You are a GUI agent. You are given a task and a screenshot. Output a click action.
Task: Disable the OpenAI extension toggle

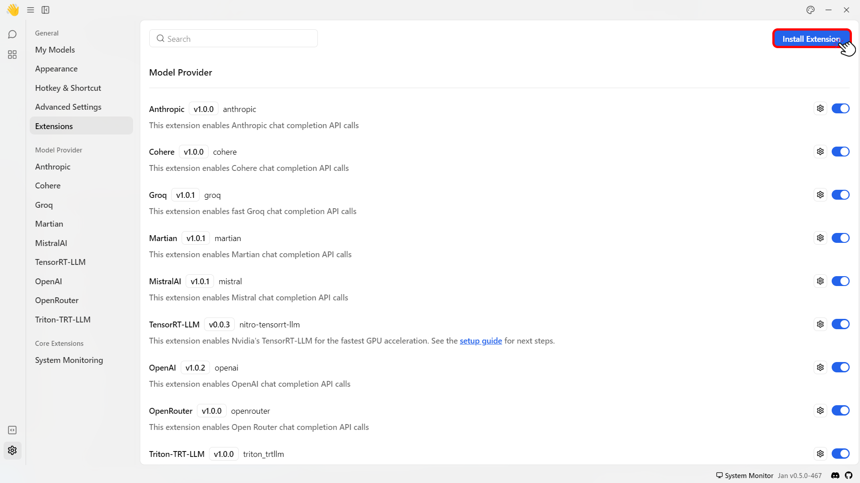point(840,367)
